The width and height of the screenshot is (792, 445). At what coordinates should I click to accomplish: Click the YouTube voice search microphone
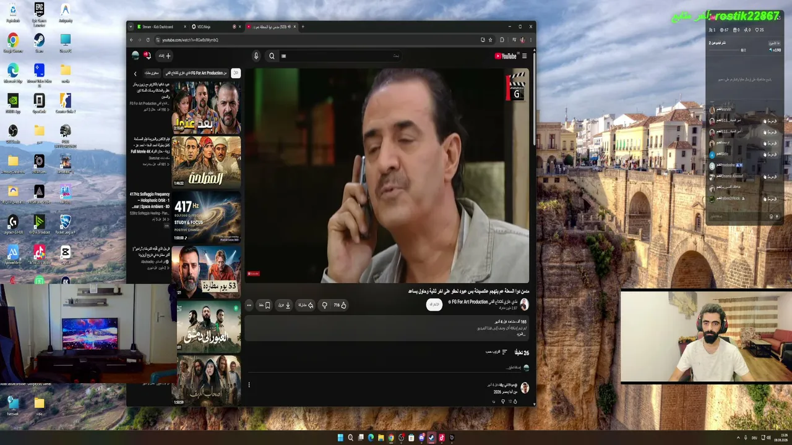pyautogui.click(x=256, y=56)
